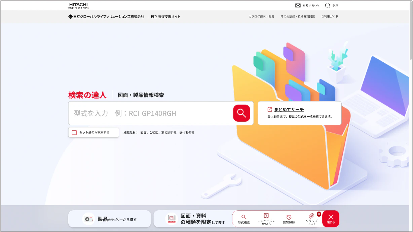Open the まとめてサーチ link
413x232 pixels.
(x=289, y=110)
